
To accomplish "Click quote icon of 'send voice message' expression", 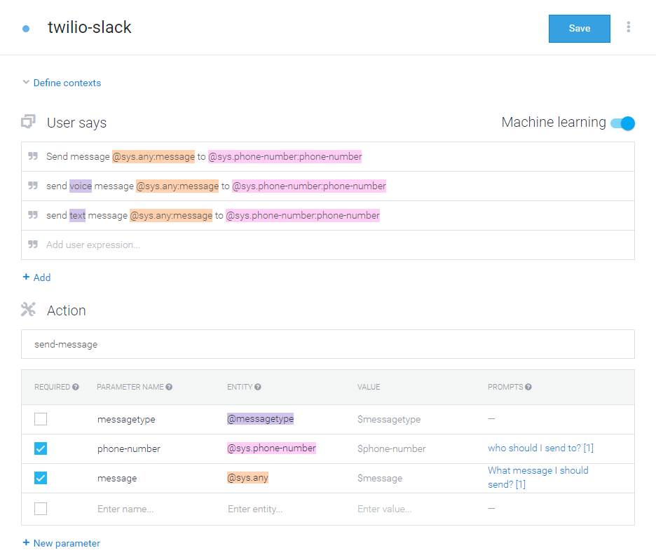I will [x=33, y=185].
